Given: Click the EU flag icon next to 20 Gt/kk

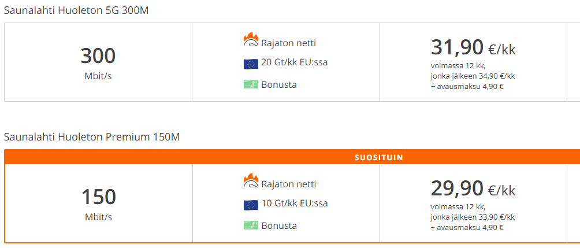Looking at the screenshot, I should coord(251,64).
